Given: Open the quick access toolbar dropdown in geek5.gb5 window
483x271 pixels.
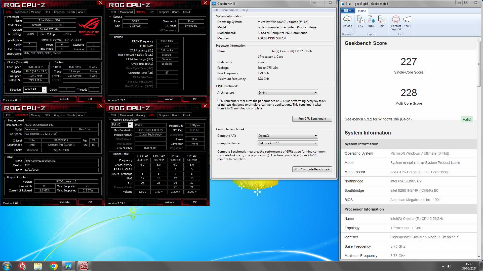Looking at the screenshot, I should point(350,4).
